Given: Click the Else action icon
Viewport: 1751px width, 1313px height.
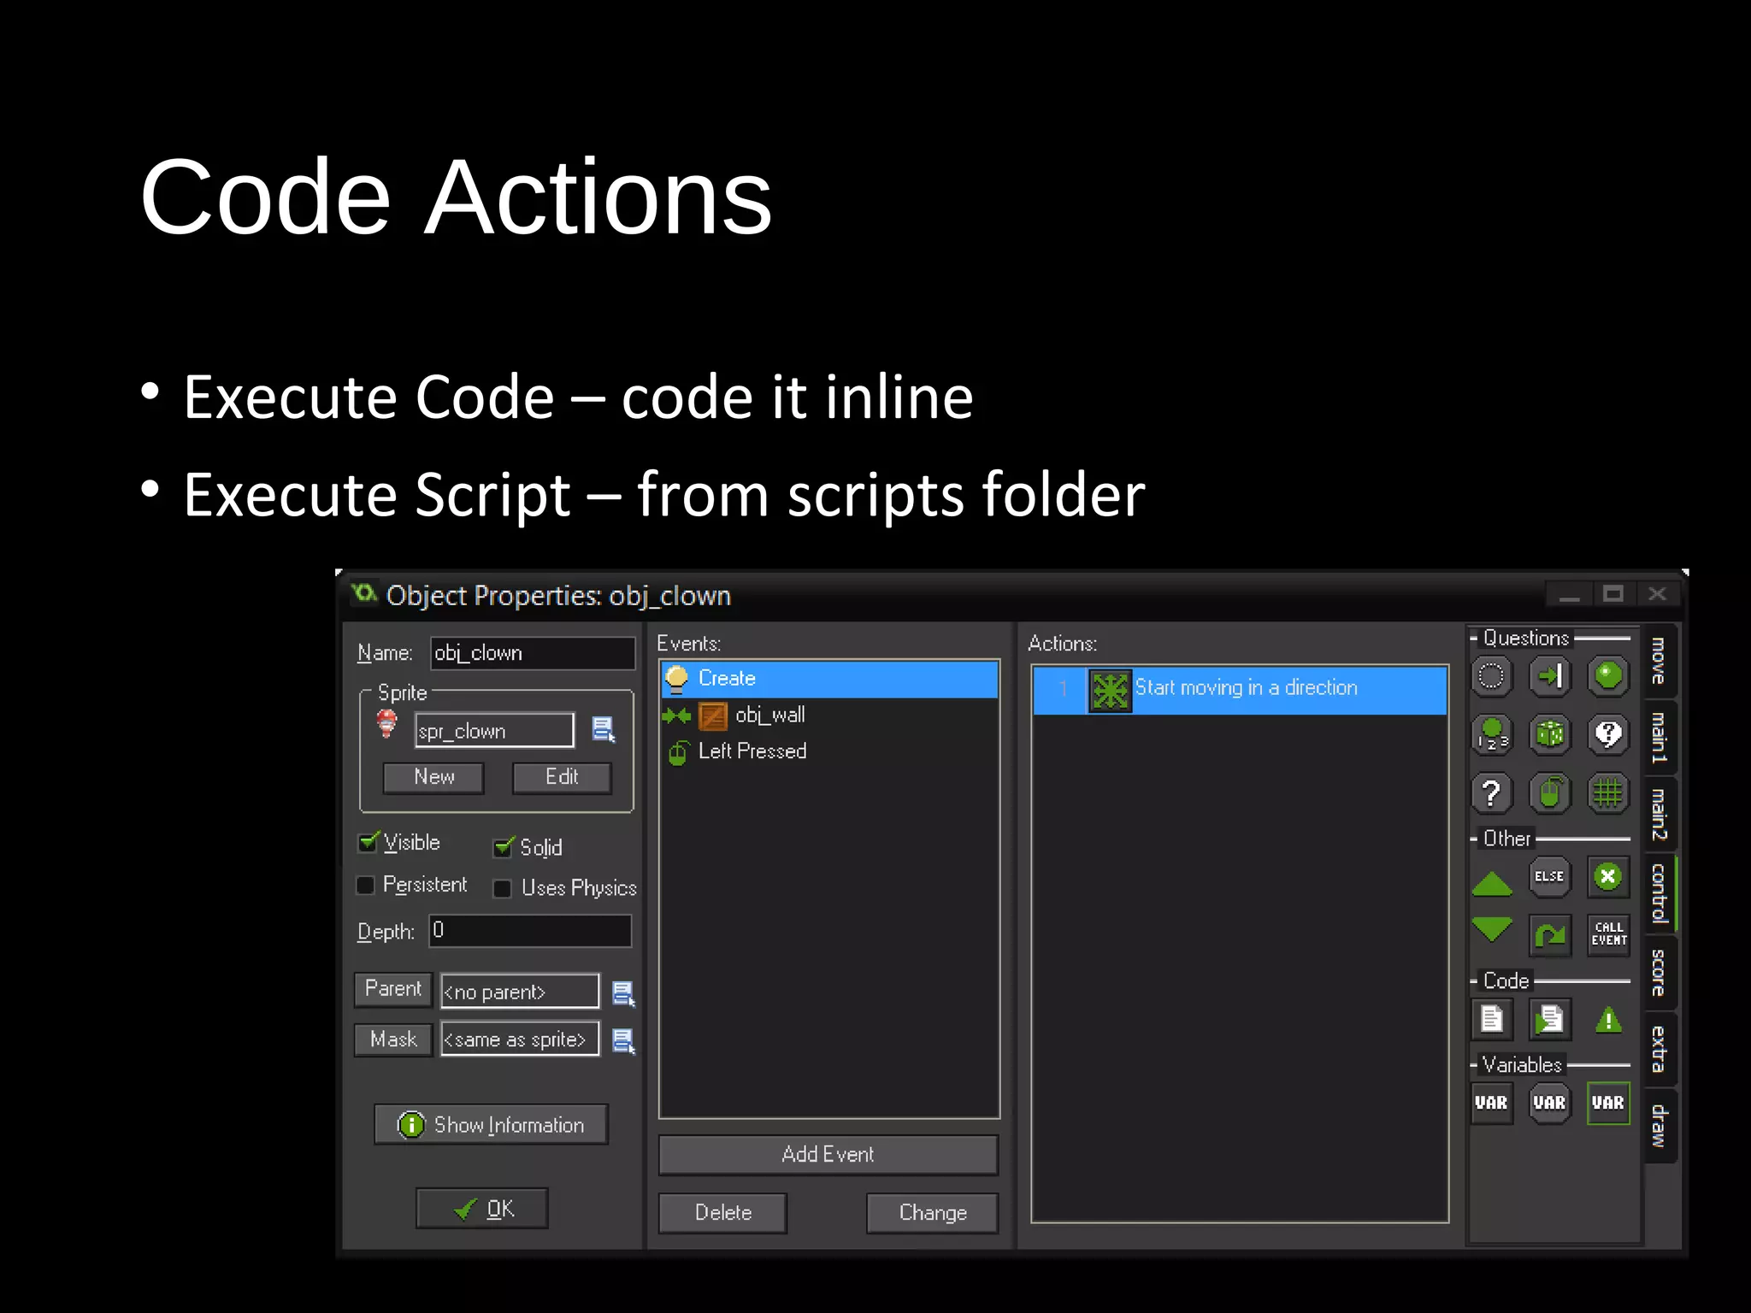Looking at the screenshot, I should point(1549,877).
